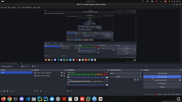Open the Audio Mixer dock options icon
Screen dimensions: 182x102
click(x=108, y=70)
